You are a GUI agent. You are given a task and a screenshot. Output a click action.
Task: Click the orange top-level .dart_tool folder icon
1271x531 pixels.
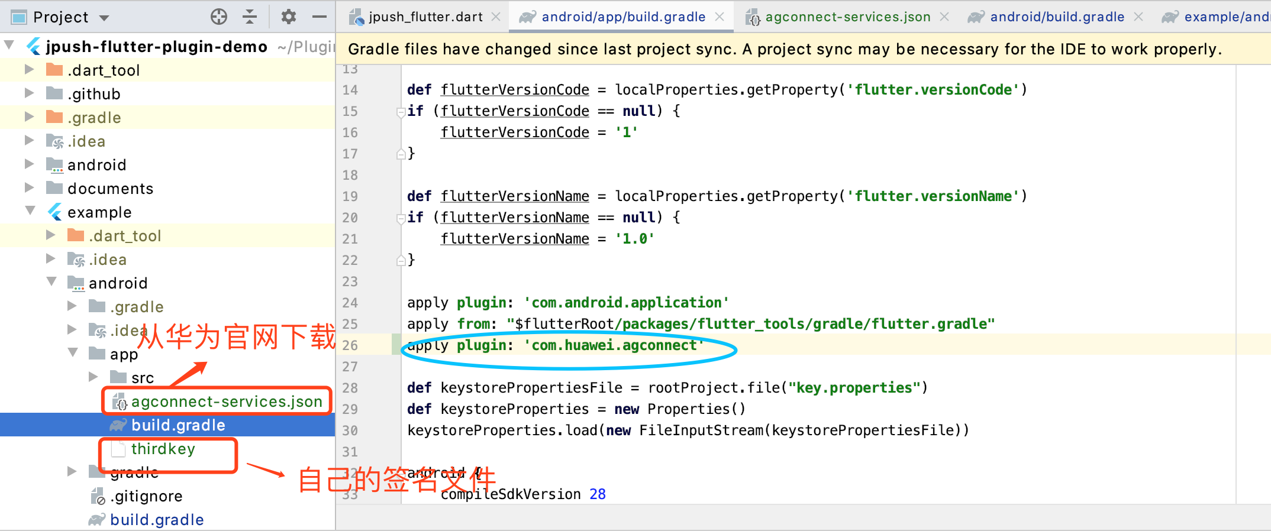(x=54, y=70)
